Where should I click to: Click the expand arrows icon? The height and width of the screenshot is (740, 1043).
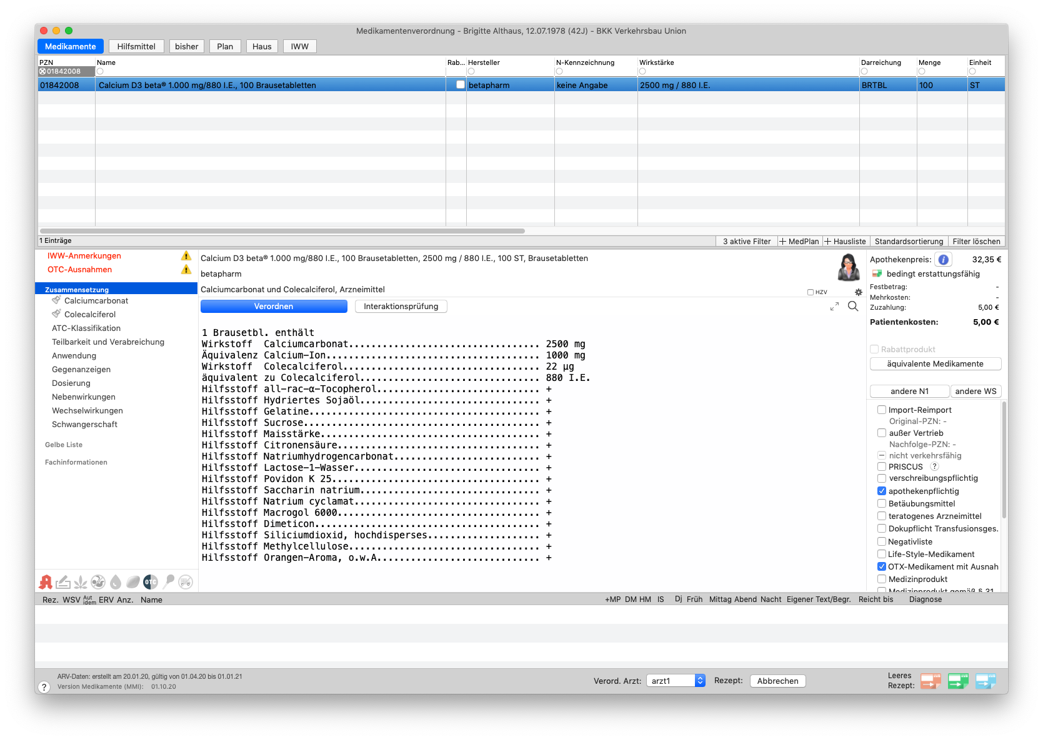pos(834,306)
